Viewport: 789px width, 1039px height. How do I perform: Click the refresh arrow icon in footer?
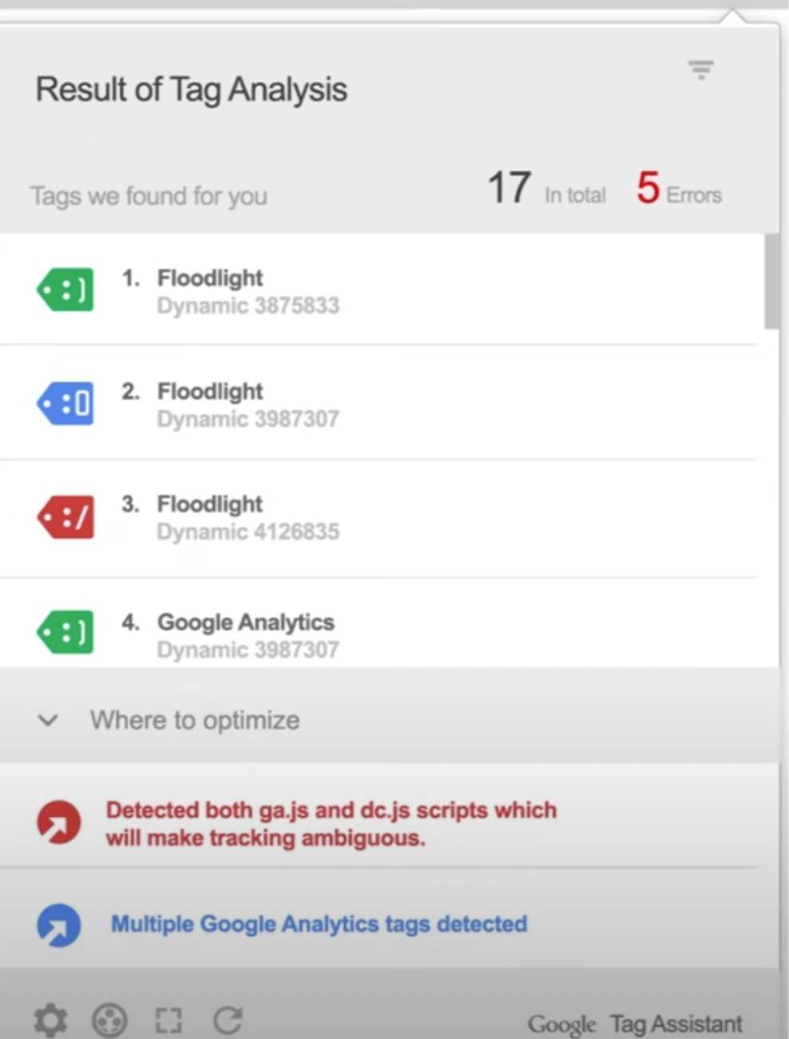click(x=228, y=1021)
